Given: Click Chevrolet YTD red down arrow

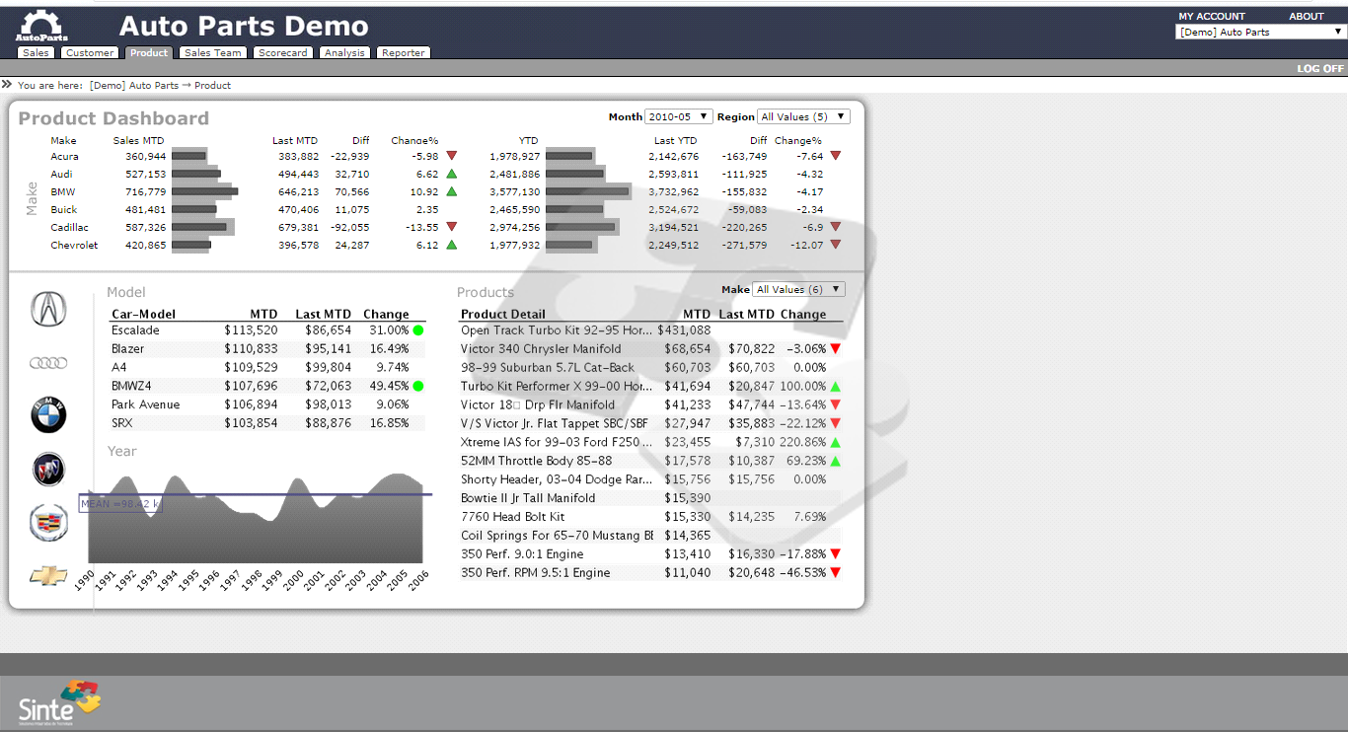Looking at the screenshot, I should tap(835, 245).
